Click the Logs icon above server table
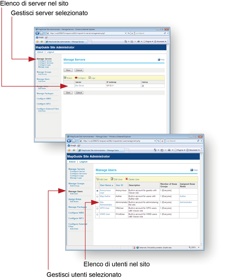The height and width of the screenshot is (279, 225). pyautogui.click(x=90, y=78)
